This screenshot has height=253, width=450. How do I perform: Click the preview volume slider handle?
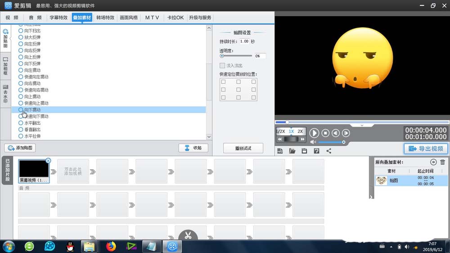(343, 142)
